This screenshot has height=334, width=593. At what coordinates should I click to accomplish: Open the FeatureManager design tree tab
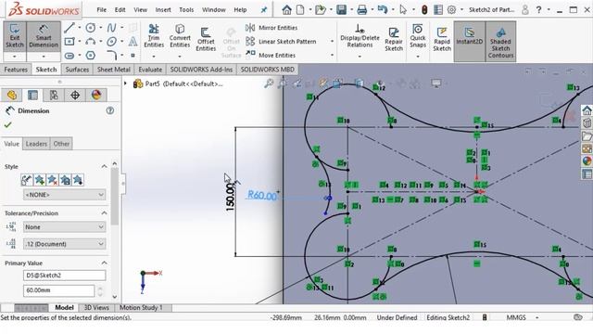click(12, 95)
